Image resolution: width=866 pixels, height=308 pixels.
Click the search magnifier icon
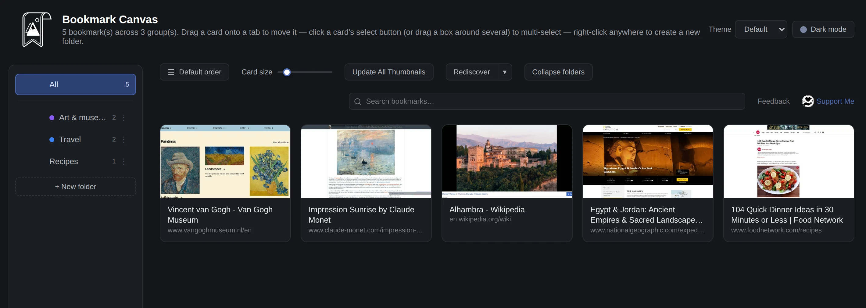coord(357,102)
